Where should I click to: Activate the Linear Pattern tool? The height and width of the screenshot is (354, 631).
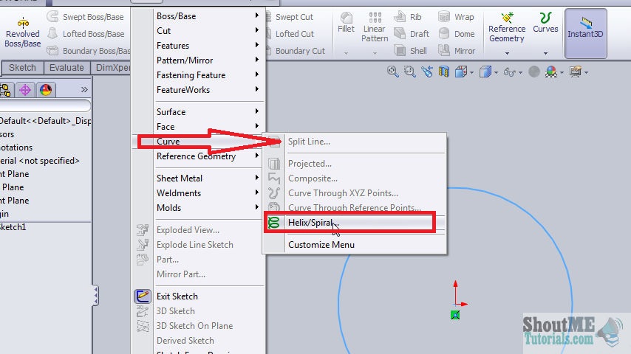(375, 27)
